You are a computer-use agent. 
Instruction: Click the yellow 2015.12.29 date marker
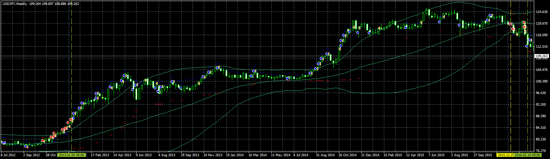[x=505, y=154]
